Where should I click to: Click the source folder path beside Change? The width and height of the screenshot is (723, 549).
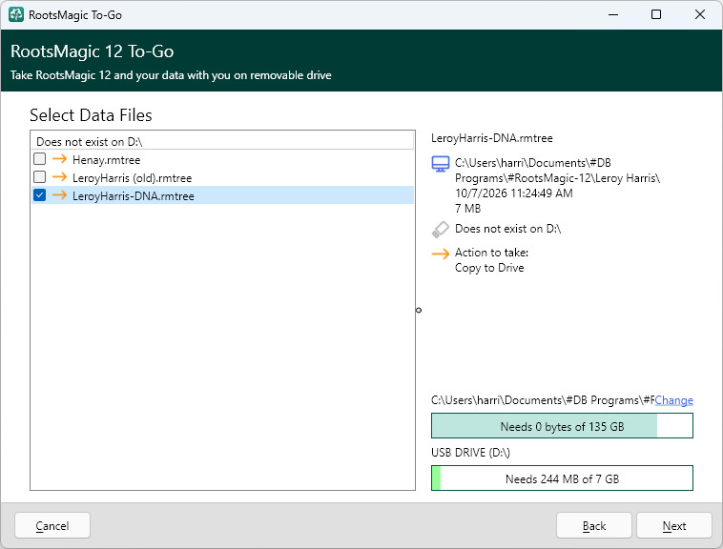[543, 400]
